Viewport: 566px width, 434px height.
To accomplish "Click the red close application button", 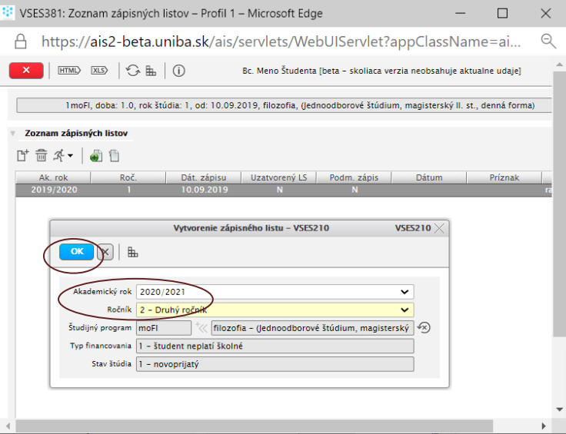I will (x=26, y=71).
